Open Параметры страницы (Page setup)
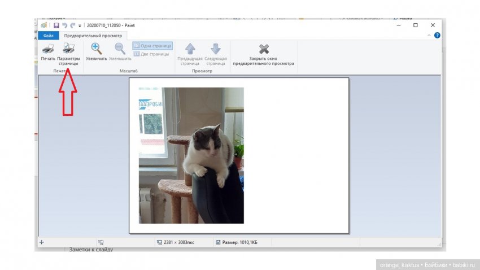This screenshot has height=270, width=480. pos(68,49)
